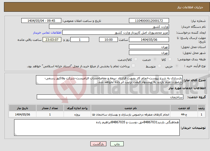Click the row number cell 1 in table
210x151 pixels.
[201, 114]
